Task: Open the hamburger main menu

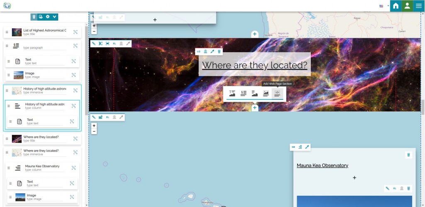Action: (419, 6)
